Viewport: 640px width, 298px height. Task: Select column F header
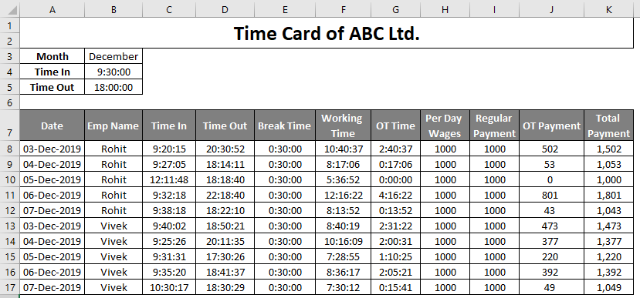[343, 10]
